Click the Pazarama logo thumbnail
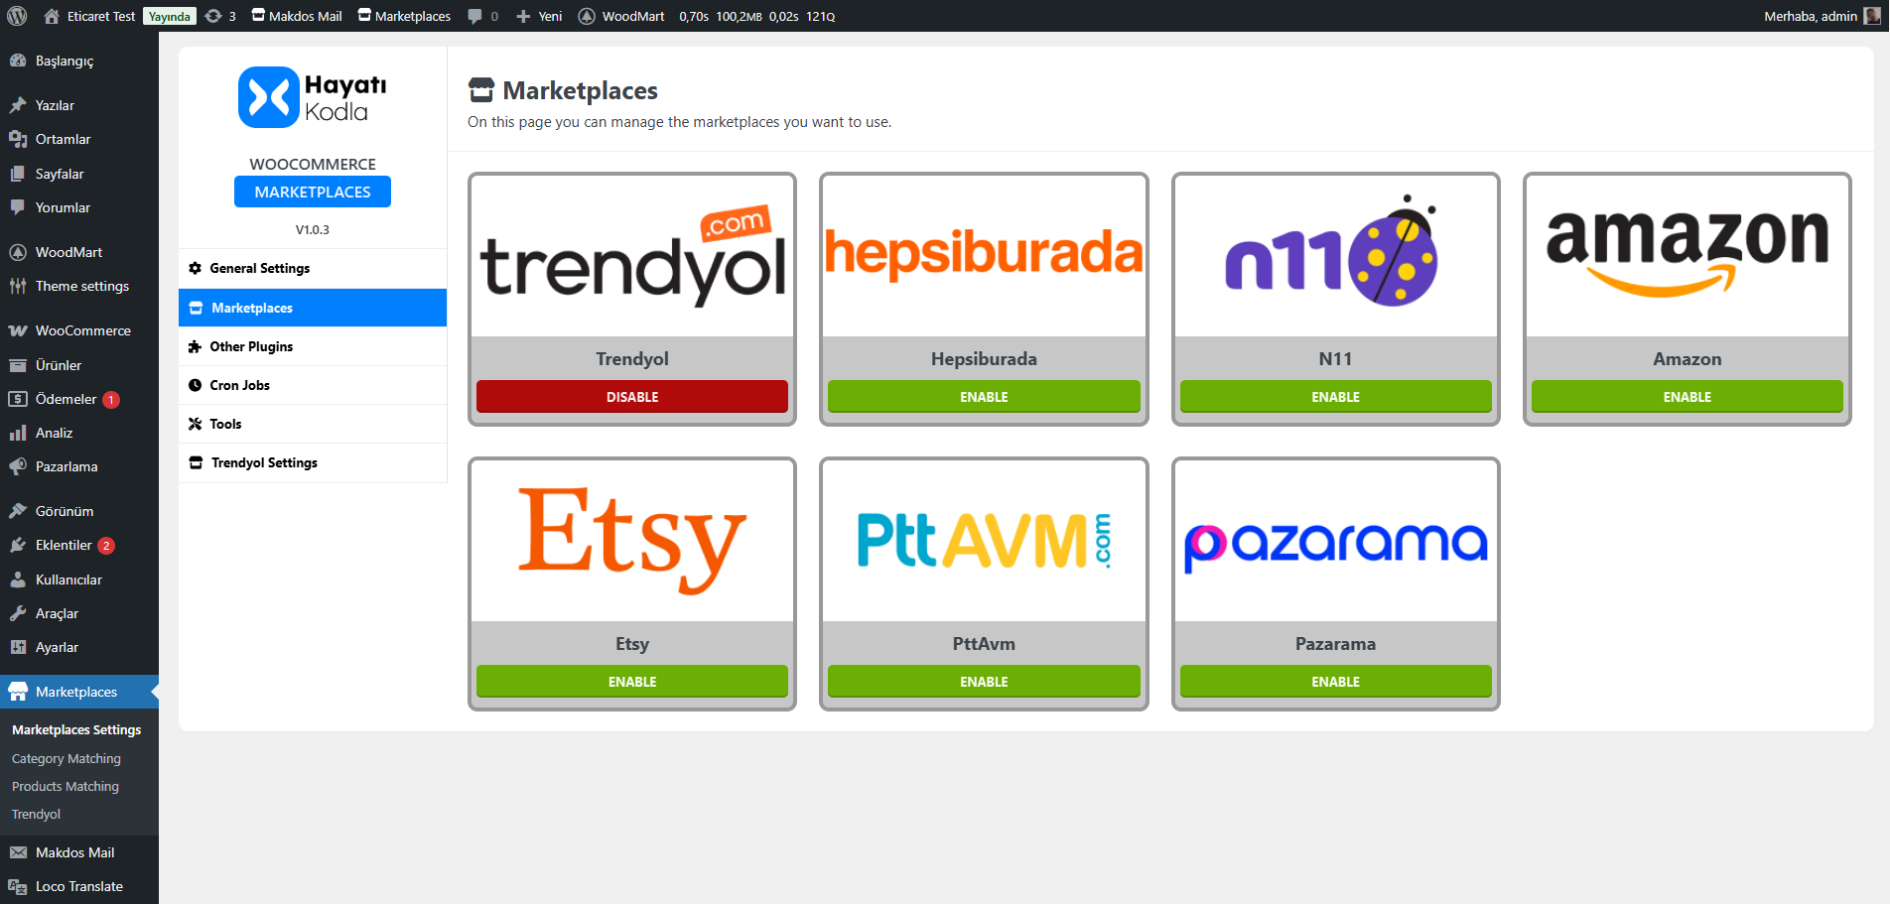This screenshot has width=1890, height=904. tap(1335, 541)
